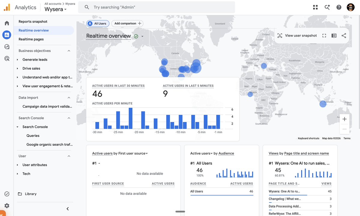
Task: Open the insights sparkle search icon
Action: pyautogui.click(x=327, y=7)
